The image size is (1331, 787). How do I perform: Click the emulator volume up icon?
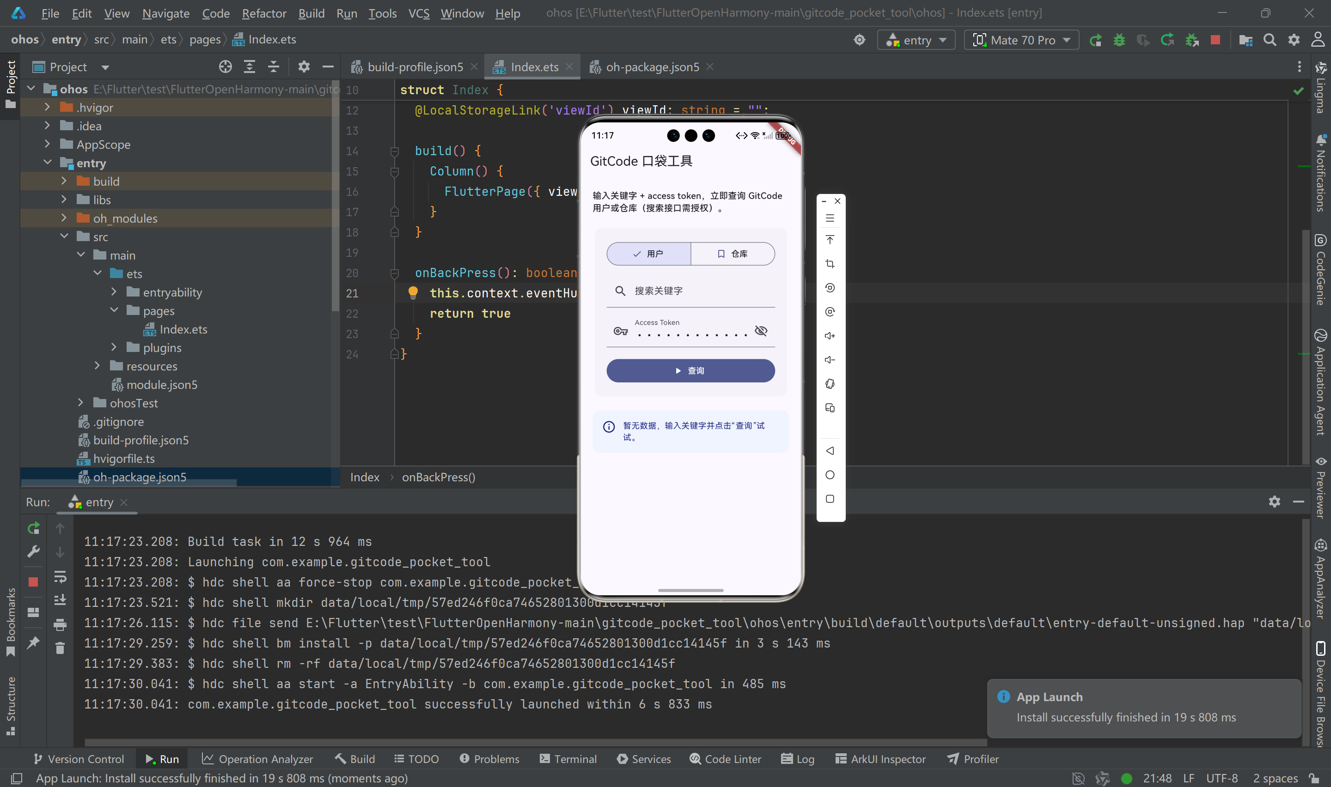pos(830,336)
